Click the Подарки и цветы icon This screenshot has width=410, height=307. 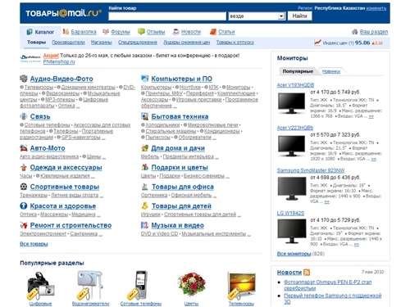tap(144, 167)
